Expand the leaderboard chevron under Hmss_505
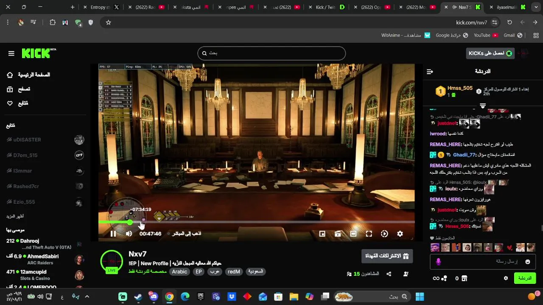 483,105
